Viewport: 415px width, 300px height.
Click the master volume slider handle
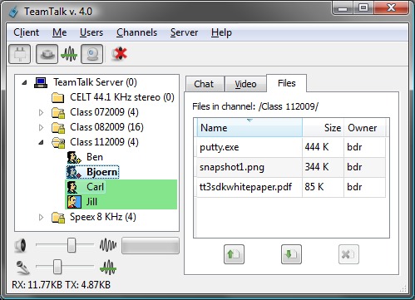[72, 245]
